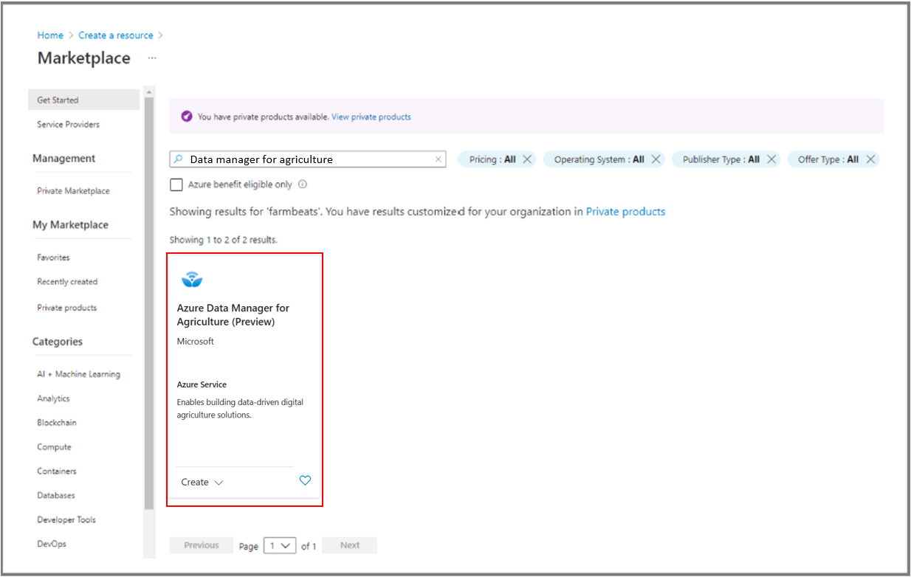Open the Private Marketplace menu item

(73, 191)
